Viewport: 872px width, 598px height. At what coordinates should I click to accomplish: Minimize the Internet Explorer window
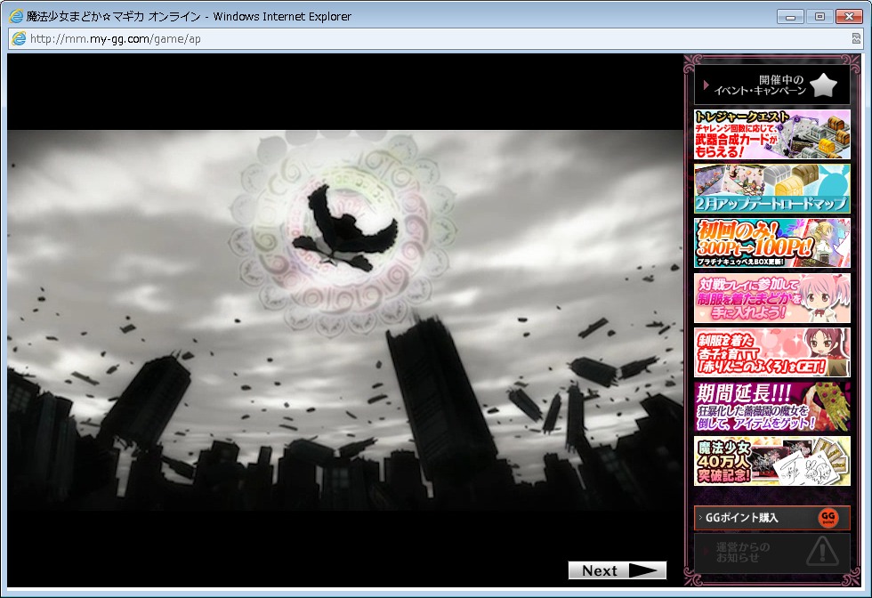pos(790,17)
